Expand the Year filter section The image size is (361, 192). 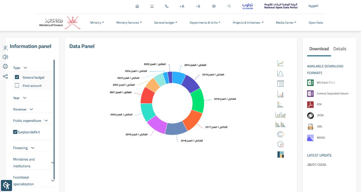click(20, 98)
